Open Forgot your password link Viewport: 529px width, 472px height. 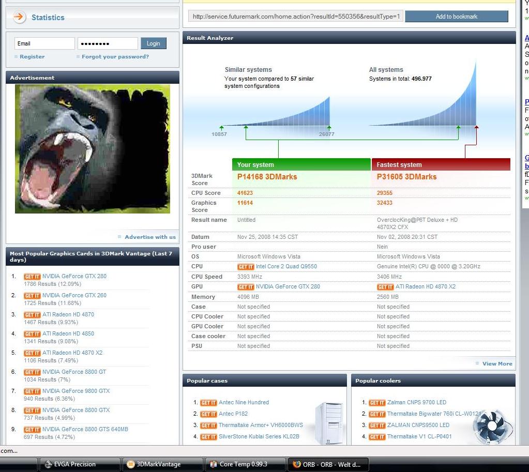pos(115,57)
